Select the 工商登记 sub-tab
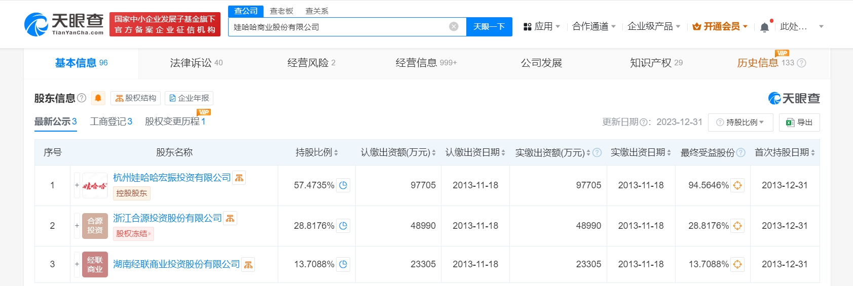This screenshot has height=286, width=853. click(111, 121)
